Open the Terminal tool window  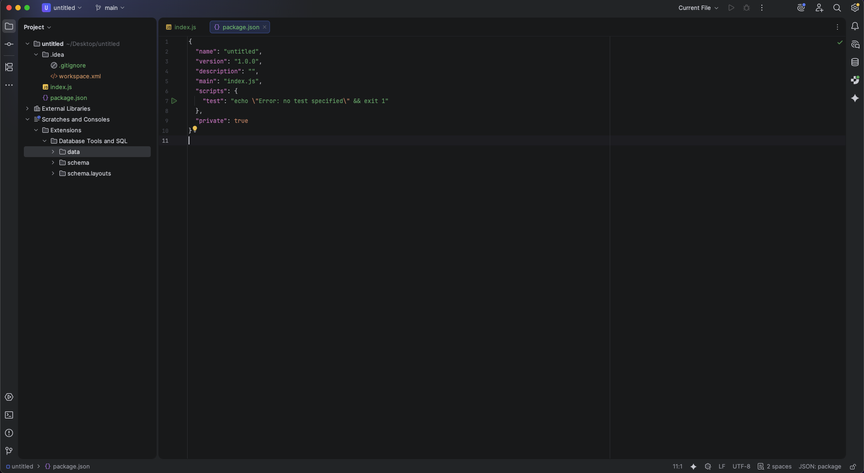pos(9,415)
